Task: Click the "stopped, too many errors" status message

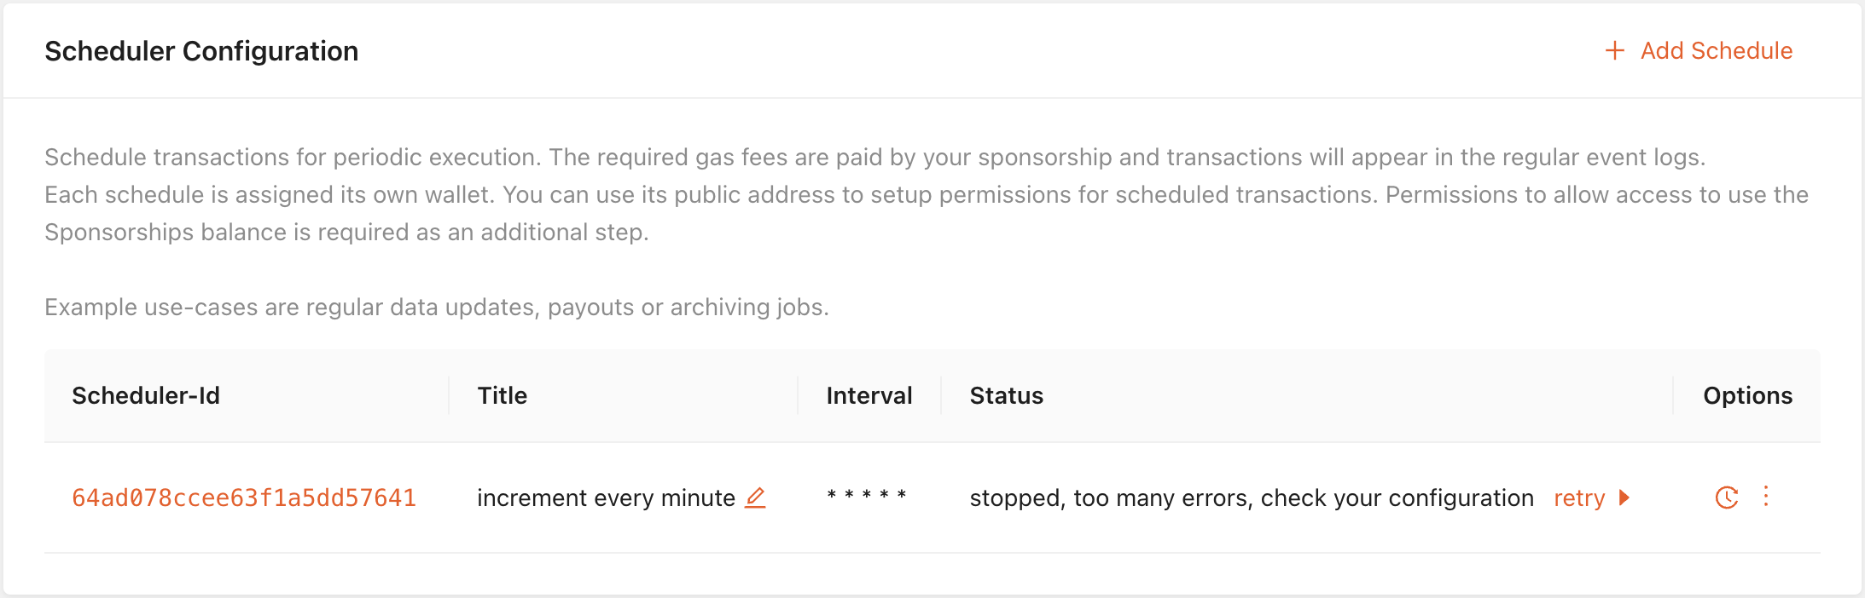Action: click(1252, 497)
